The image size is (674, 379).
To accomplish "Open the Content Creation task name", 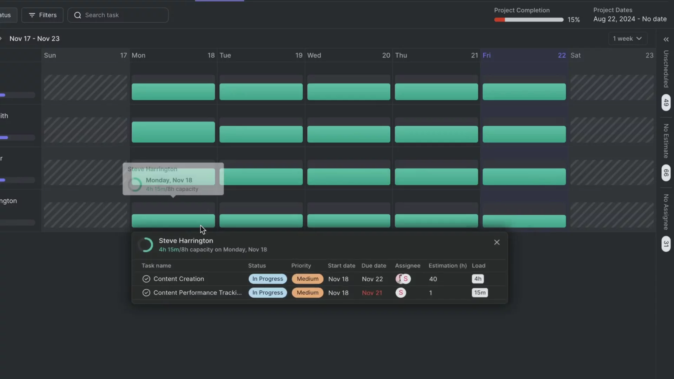I will (x=179, y=279).
